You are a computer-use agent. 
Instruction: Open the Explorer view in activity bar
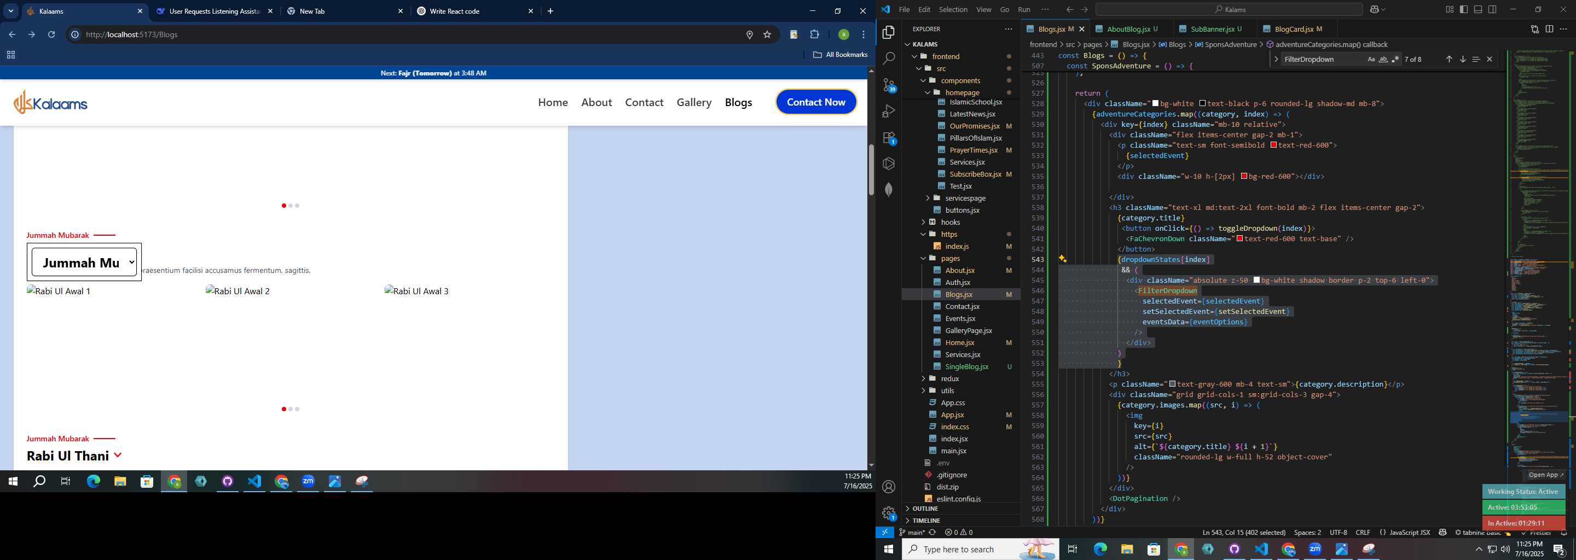click(888, 32)
